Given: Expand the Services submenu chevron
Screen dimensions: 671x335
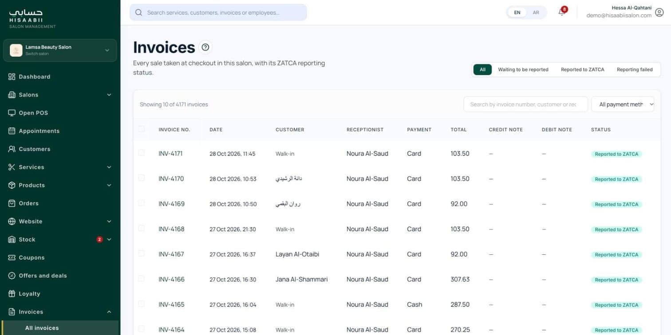Looking at the screenshot, I should 109,167.
